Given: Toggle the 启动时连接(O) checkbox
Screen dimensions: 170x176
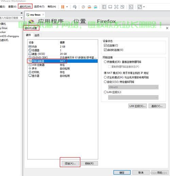Looking at the screenshot, I should (x=105, y=50).
